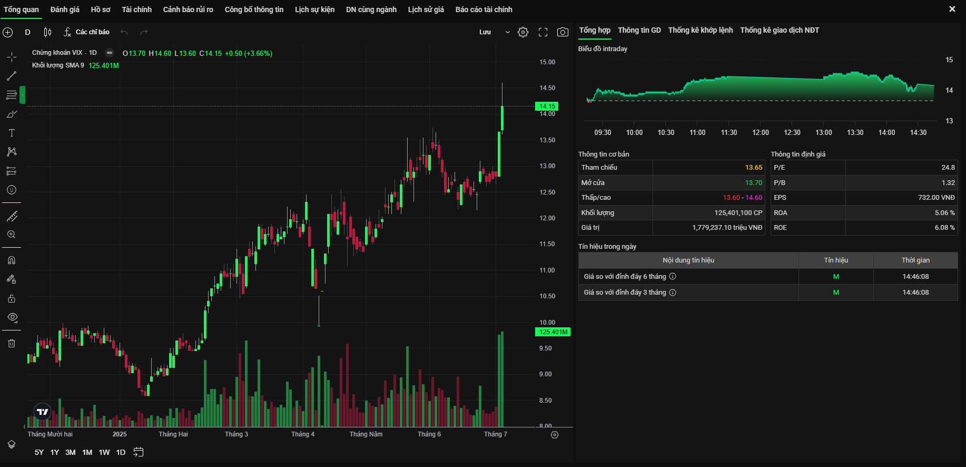Collapse the VIX symbol legend
This screenshot has width=966, height=467.
click(x=110, y=53)
